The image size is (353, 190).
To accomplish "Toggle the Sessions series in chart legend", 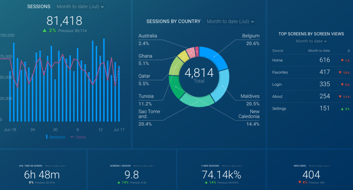I will coord(56,137).
